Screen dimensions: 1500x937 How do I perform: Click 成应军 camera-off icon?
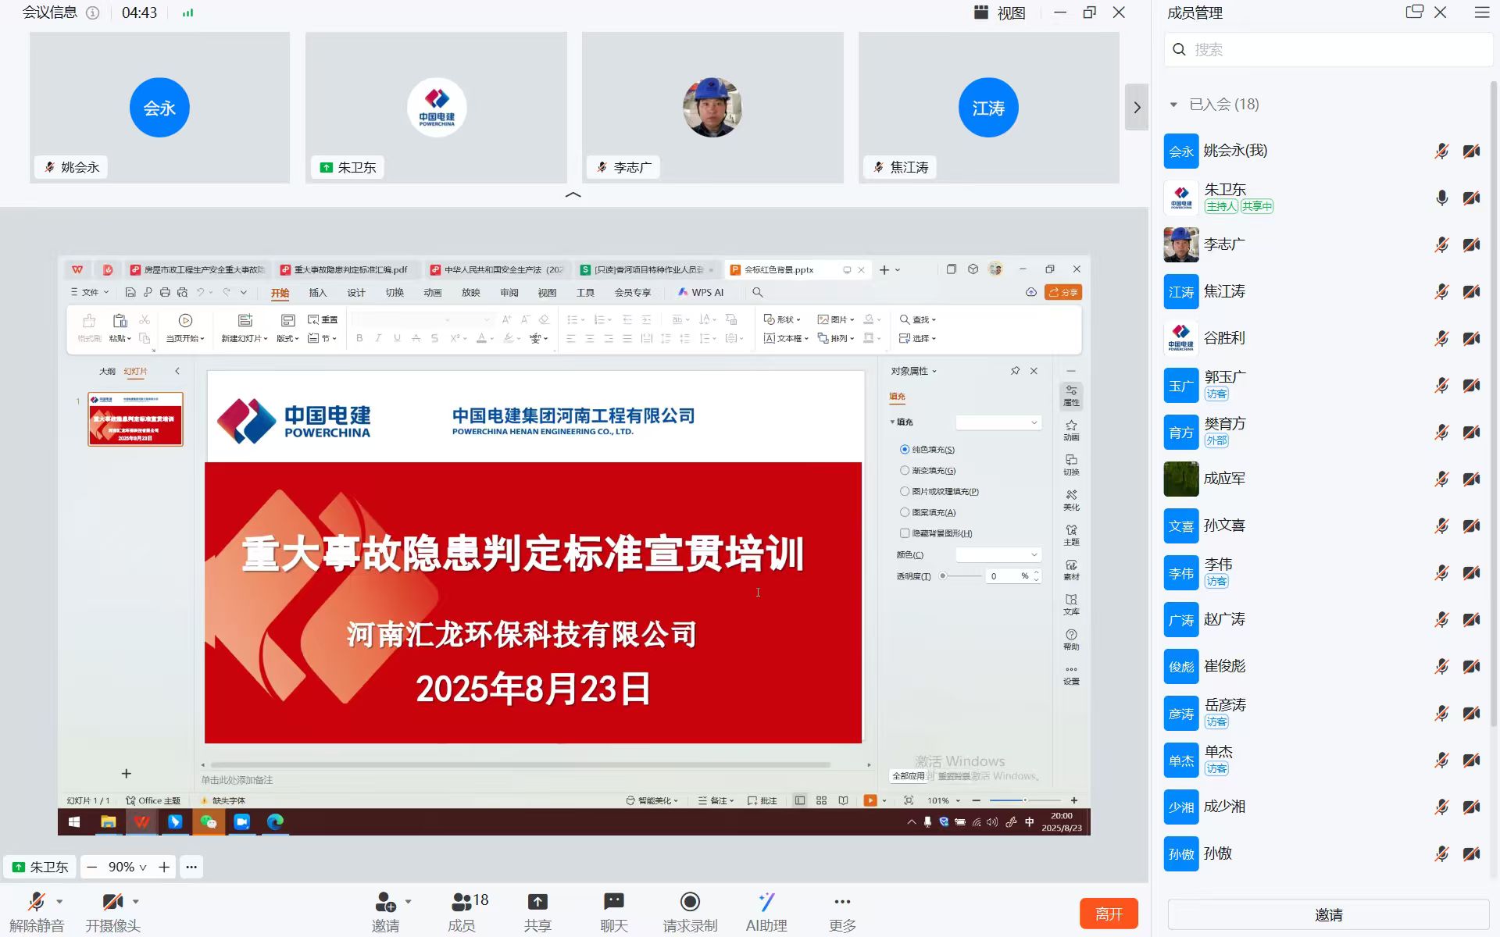(1471, 479)
